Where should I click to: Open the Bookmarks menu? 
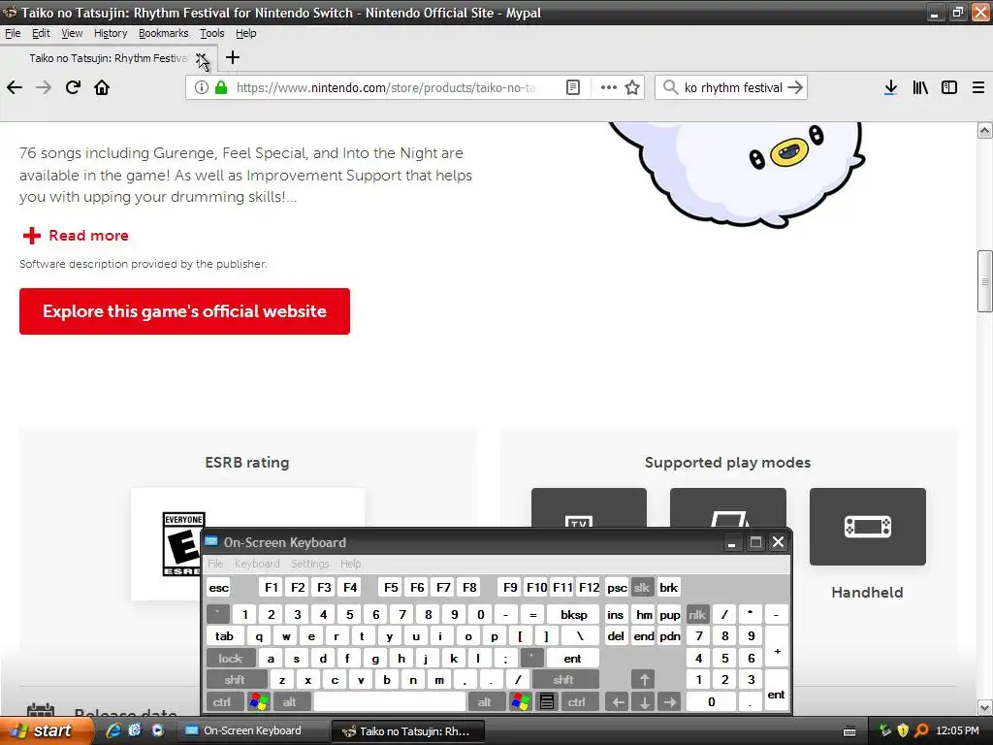pos(163,33)
